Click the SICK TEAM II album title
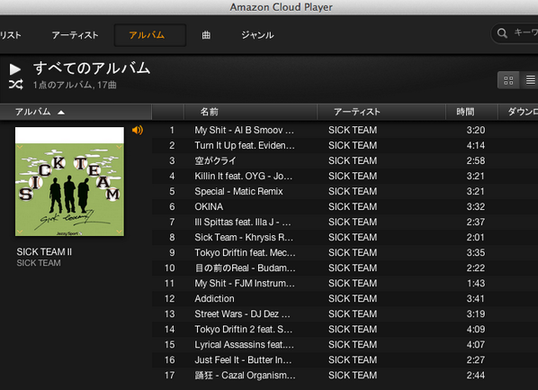The image size is (538, 390). pos(44,252)
